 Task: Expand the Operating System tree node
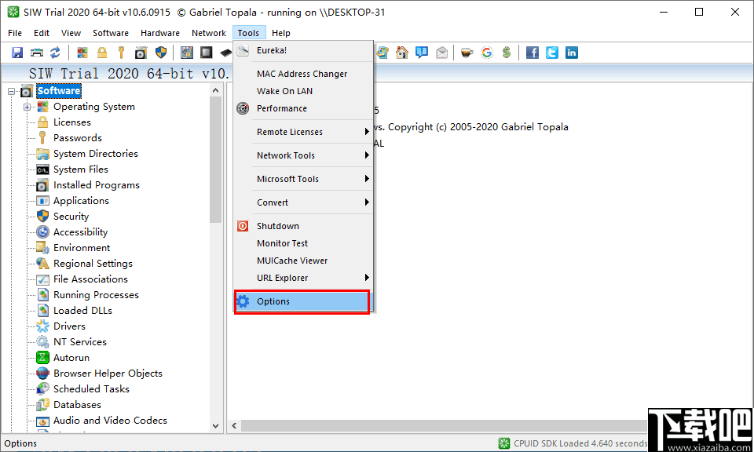tap(27, 107)
